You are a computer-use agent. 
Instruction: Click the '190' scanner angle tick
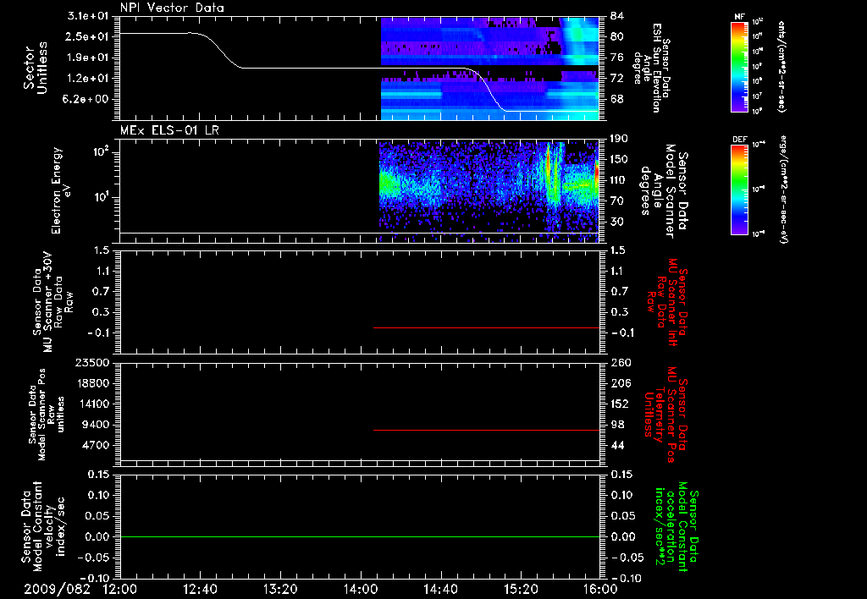[619, 139]
